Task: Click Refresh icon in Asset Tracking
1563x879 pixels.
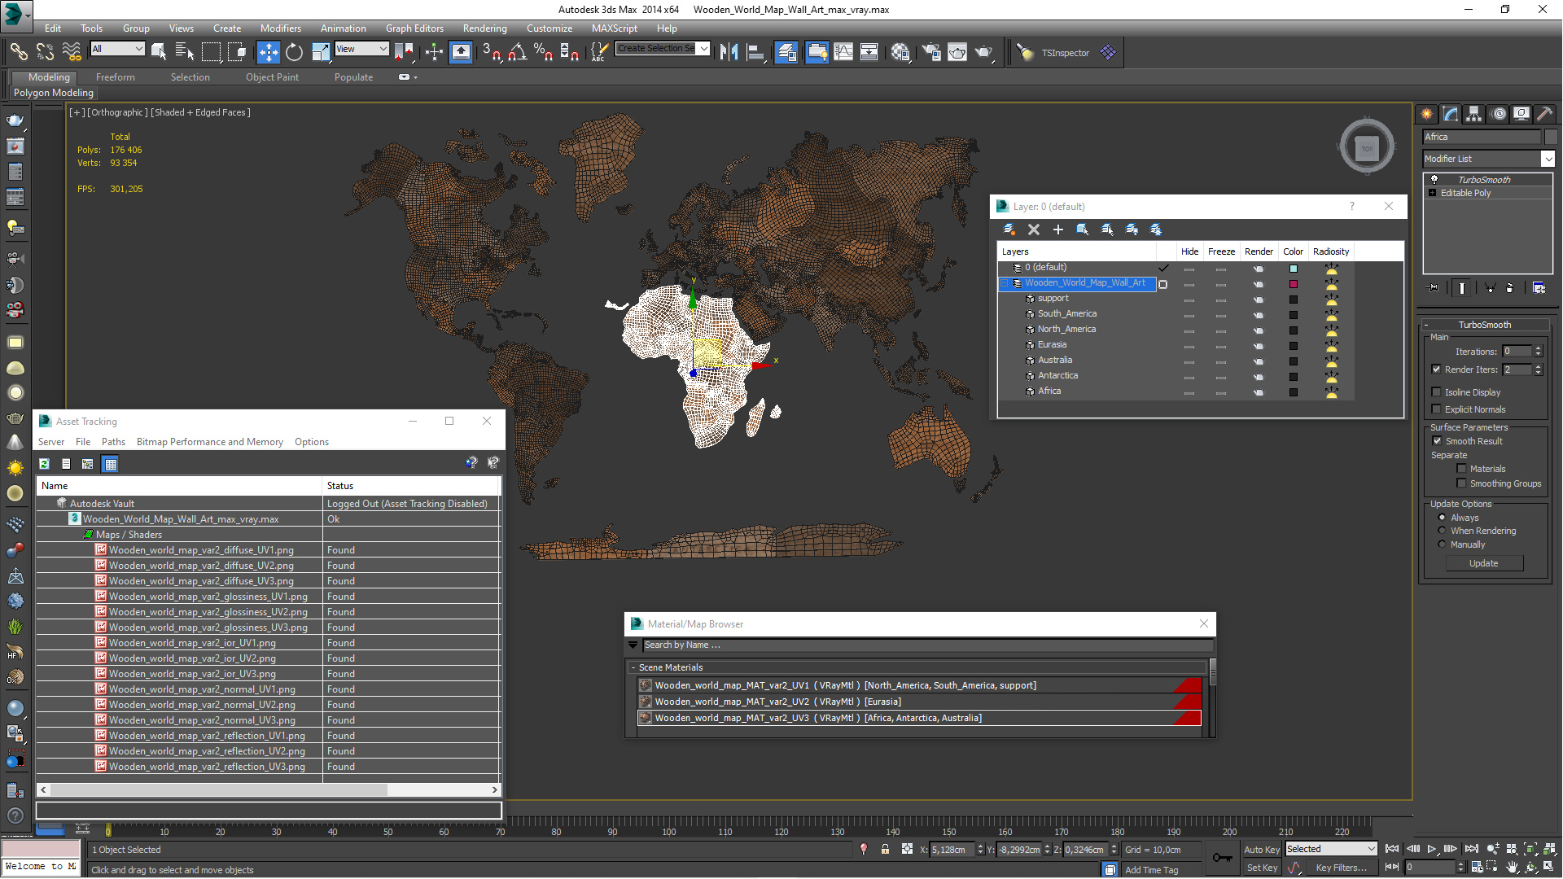Action: [45, 464]
